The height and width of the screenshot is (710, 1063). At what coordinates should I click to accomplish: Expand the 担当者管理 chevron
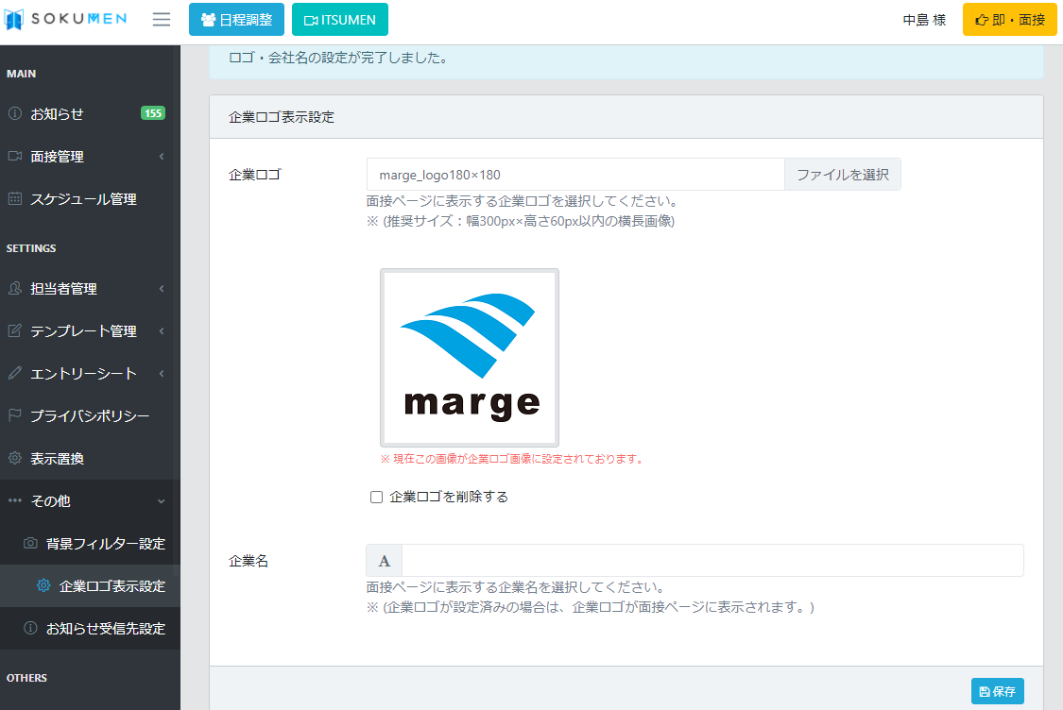tap(162, 289)
